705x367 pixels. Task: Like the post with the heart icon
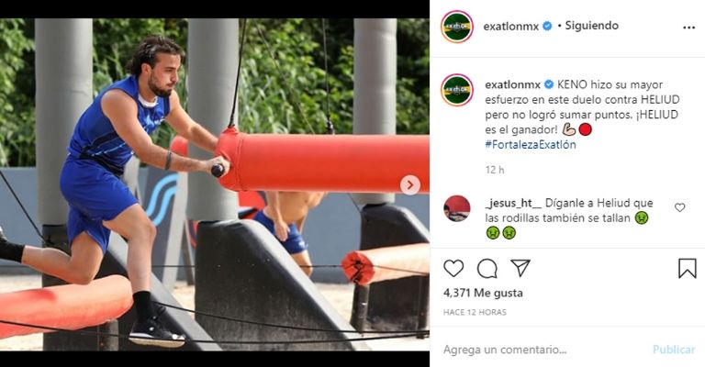tap(453, 268)
